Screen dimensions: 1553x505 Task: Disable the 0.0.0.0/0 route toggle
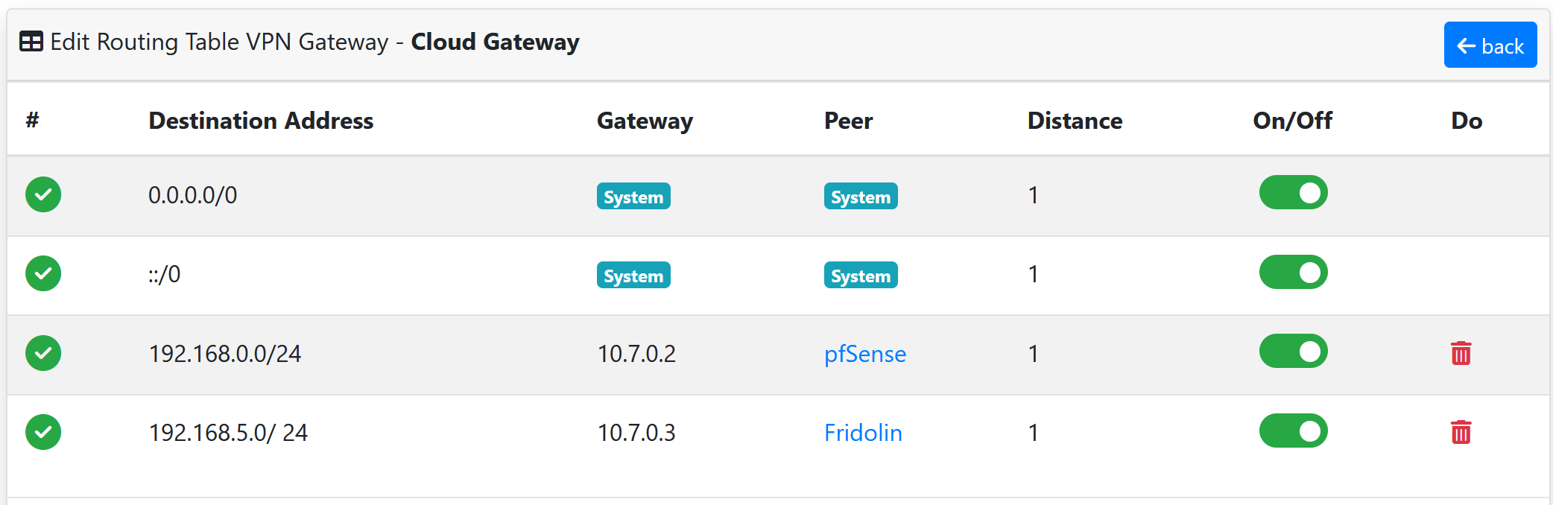(x=1293, y=193)
